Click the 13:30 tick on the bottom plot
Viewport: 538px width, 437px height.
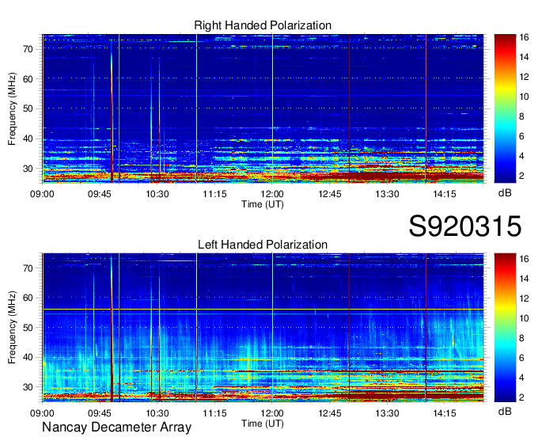coord(387,413)
